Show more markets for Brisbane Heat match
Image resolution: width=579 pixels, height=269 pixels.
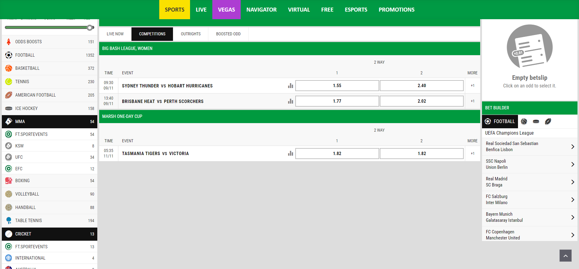tap(473, 101)
